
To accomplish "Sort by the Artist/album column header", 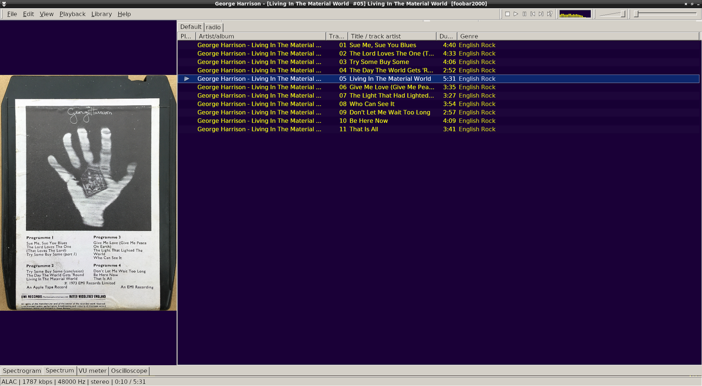I will (261, 36).
